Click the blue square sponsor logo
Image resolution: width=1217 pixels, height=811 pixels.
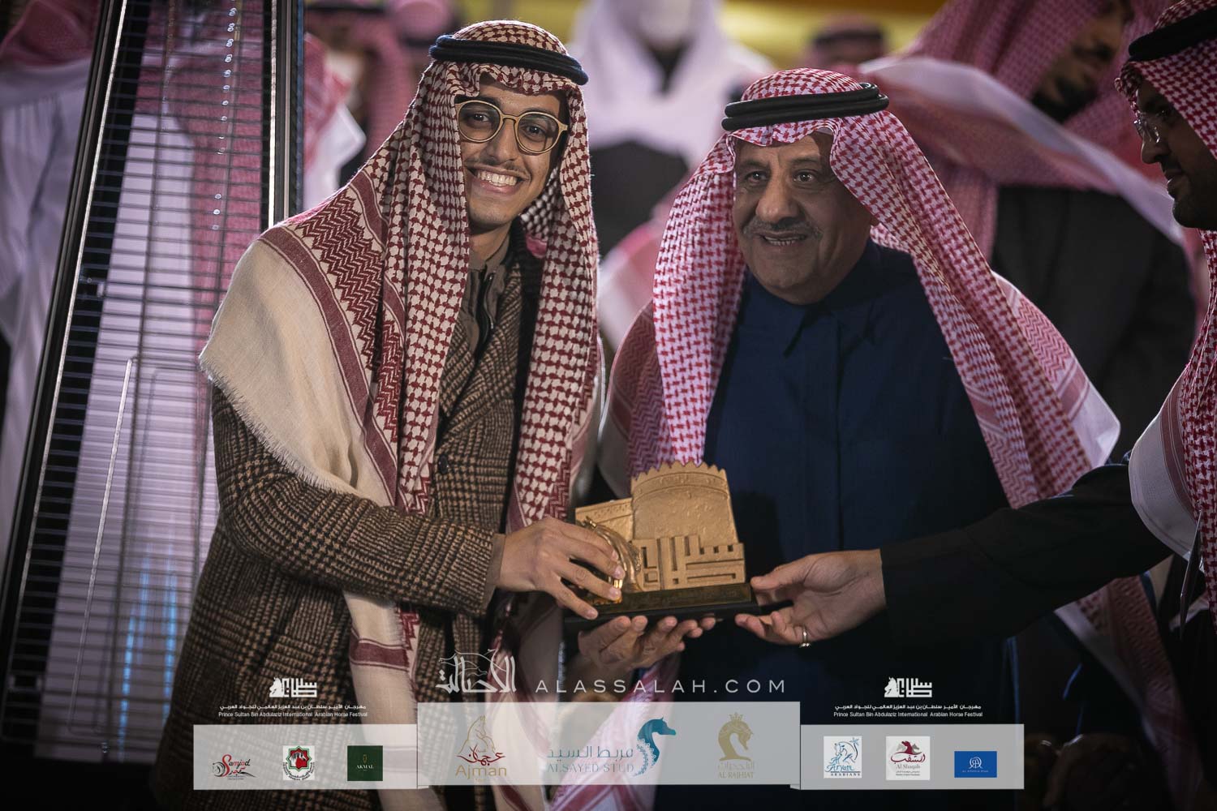pos(976,762)
